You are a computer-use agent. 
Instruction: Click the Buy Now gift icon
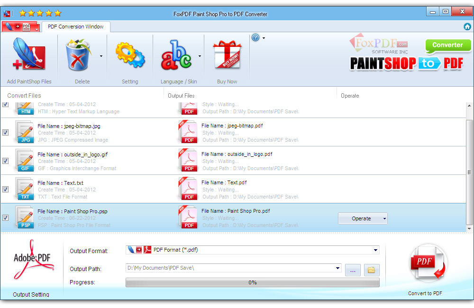tap(227, 54)
